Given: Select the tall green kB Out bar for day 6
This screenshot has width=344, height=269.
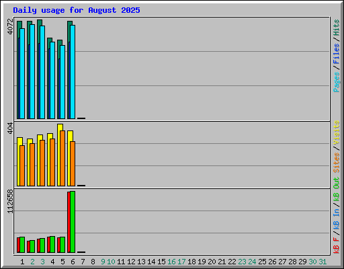Looking at the screenshot, I should (73, 222).
